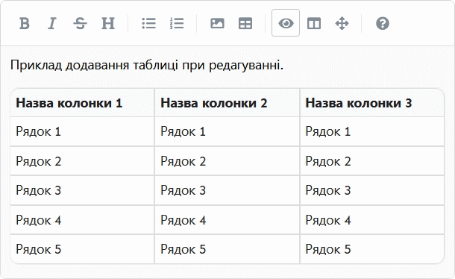Toggle side-by-side view
The height and width of the screenshot is (279, 455).
(x=314, y=23)
